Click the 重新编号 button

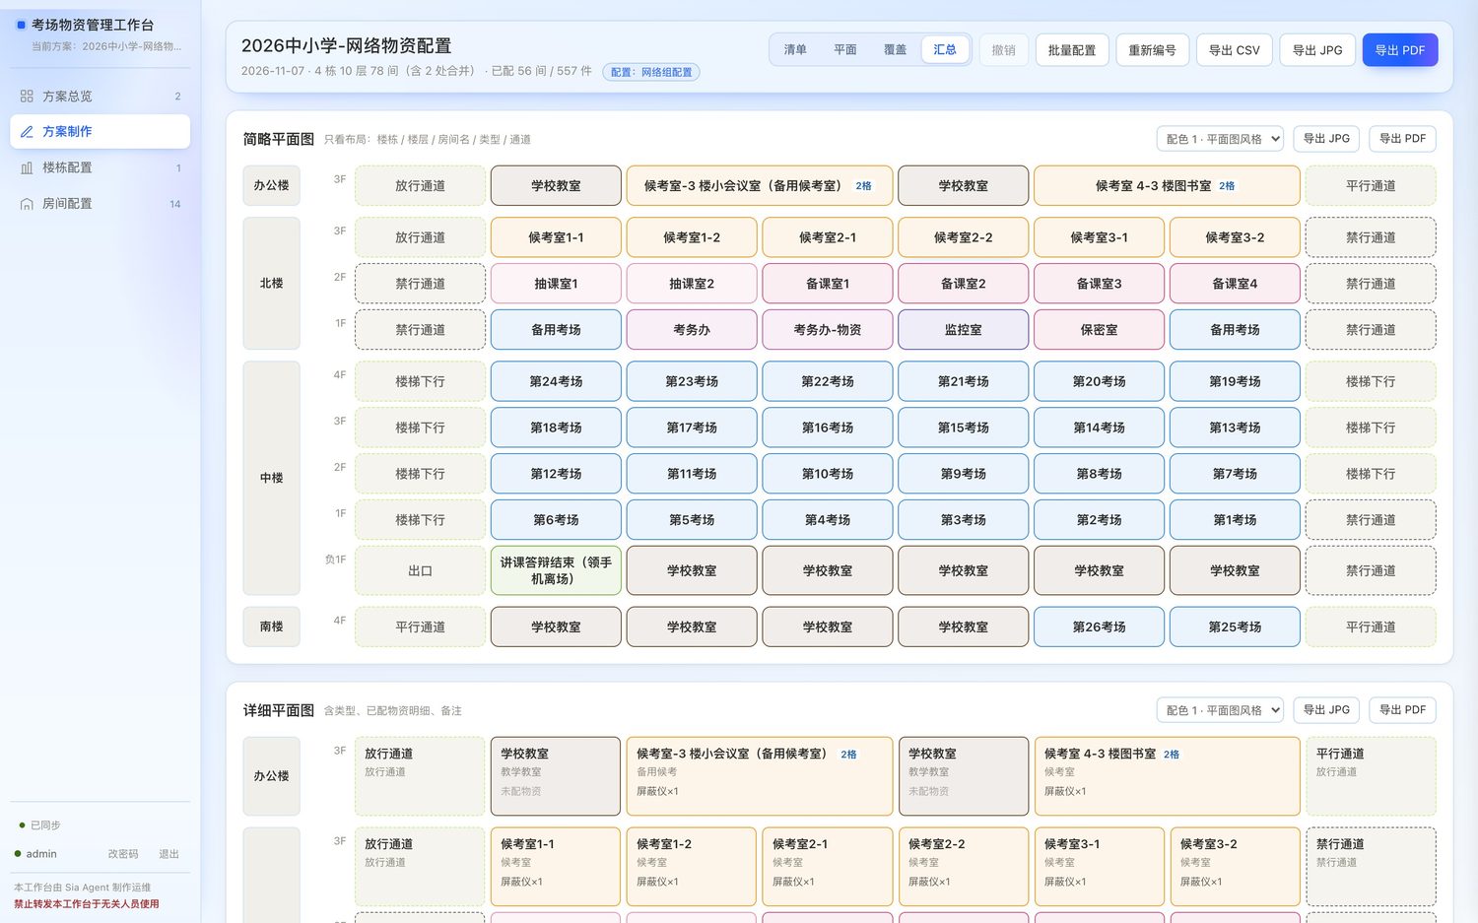point(1152,50)
